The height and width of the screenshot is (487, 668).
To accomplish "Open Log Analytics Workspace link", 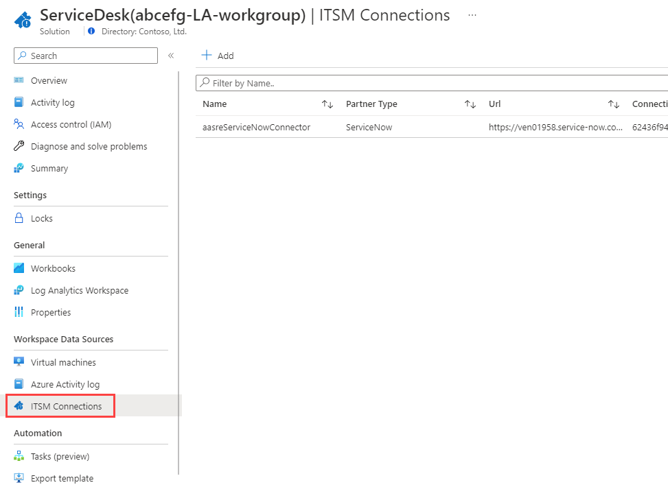I will point(79,290).
